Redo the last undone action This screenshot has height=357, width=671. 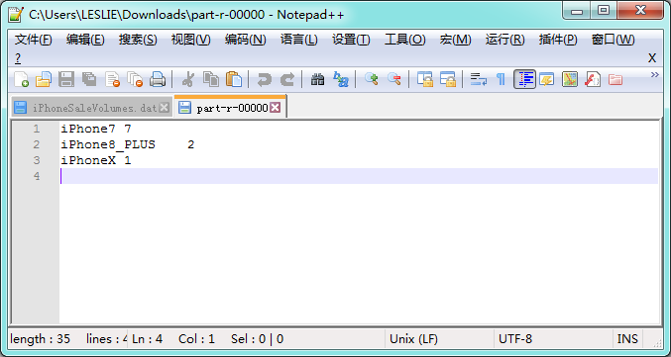coord(287,80)
